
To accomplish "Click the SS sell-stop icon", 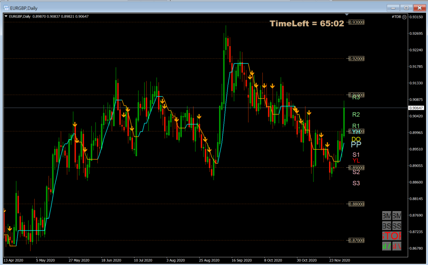I will tap(397, 226).
